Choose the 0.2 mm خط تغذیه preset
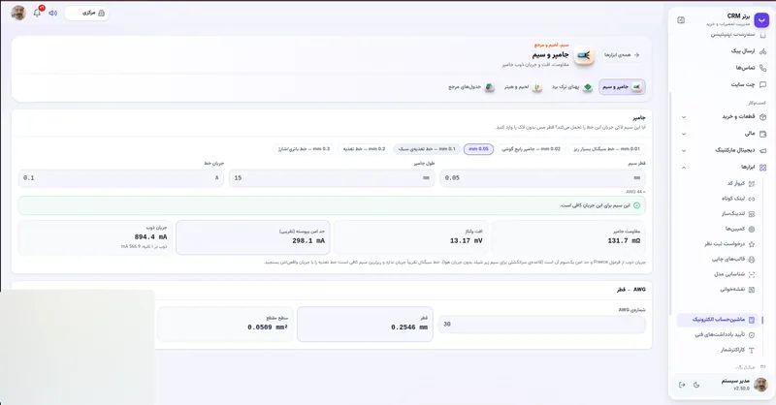Image resolution: width=776 pixels, height=405 pixels. (365, 149)
